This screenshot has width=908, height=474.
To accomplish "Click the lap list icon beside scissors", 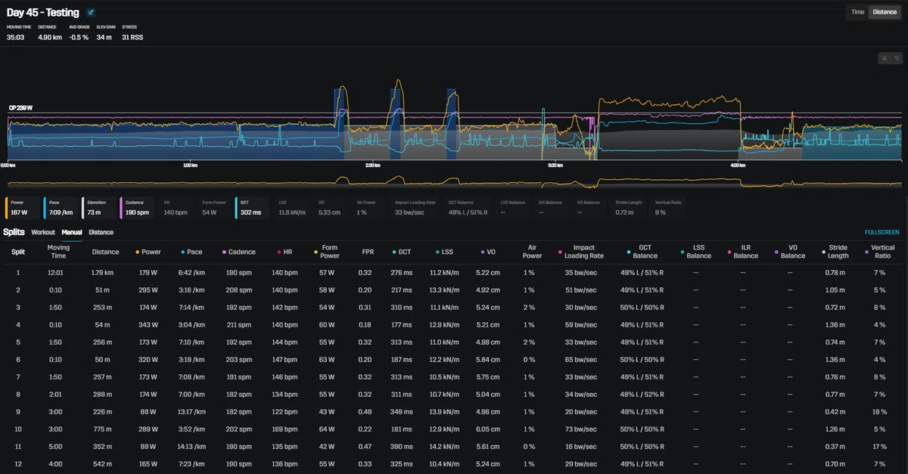I will click(x=895, y=58).
